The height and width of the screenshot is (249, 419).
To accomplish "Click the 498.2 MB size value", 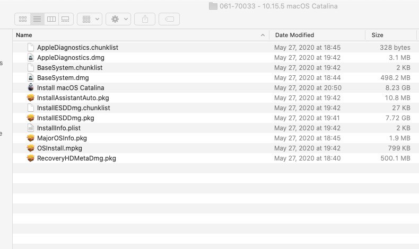I will pyautogui.click(x=395, y=78).
